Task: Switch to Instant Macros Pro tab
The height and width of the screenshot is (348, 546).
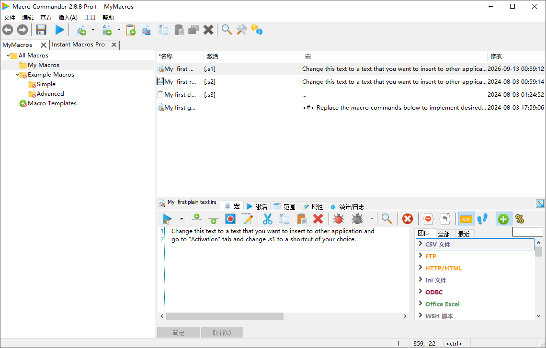Action: pyautogui.click(x=79, y=45)
